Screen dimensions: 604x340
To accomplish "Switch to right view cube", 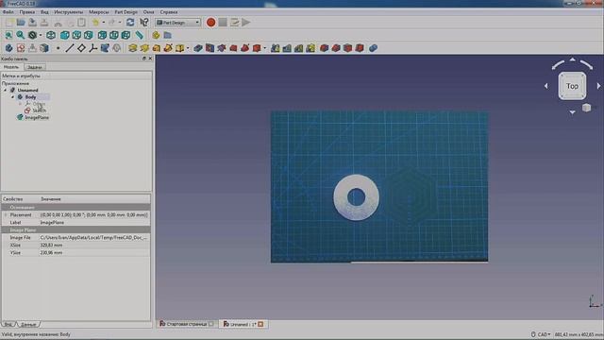I will tap(88, 36).
